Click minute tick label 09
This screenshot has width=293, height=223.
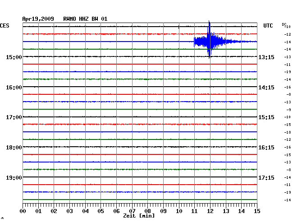163,211
